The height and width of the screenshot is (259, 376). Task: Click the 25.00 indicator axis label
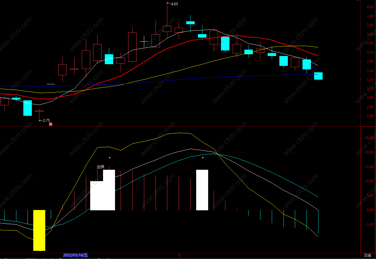[370, 138]
